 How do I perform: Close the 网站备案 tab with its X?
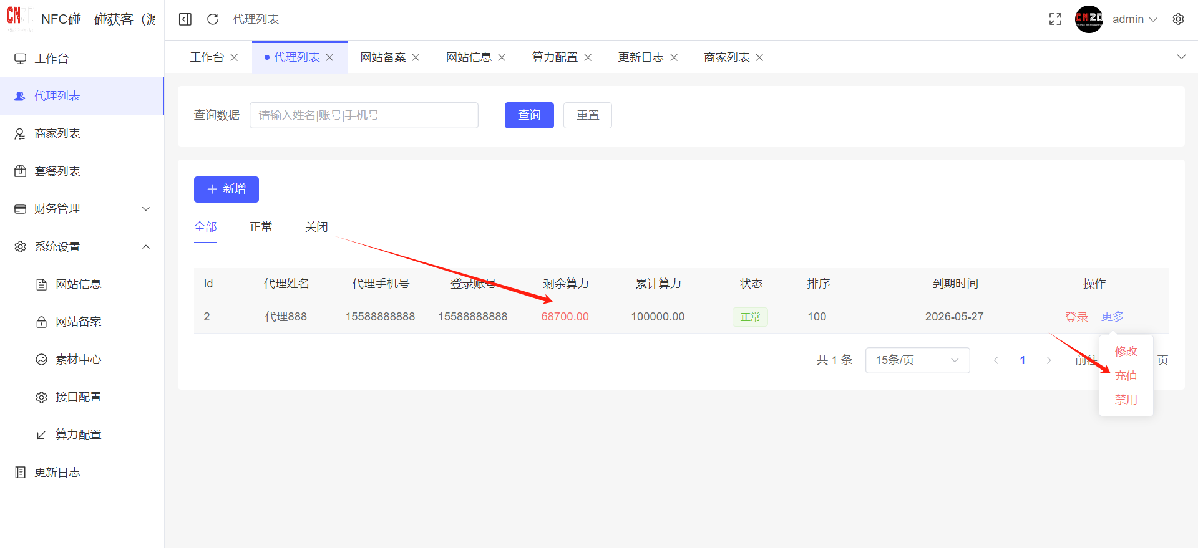click(416, 57)
